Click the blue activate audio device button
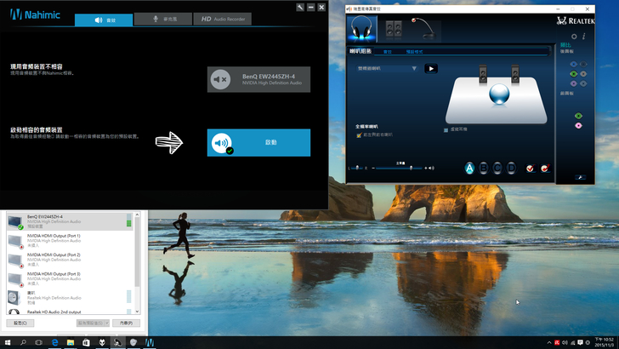This screenshot has width=619, height=349. tap(258, 143)
